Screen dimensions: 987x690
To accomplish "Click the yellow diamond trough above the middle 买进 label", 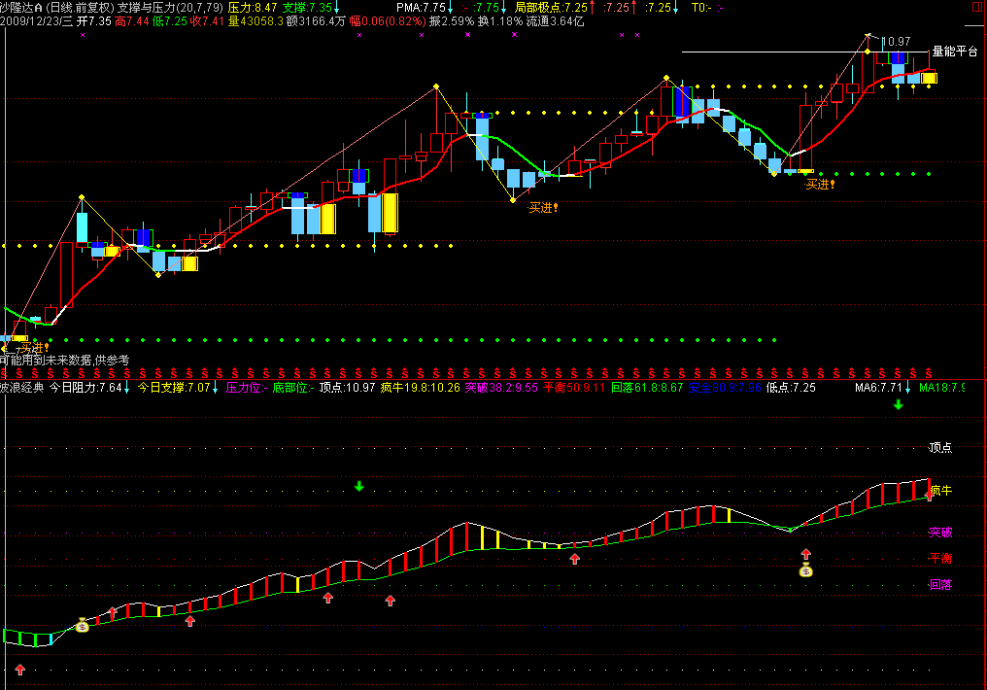I will 513,200.
